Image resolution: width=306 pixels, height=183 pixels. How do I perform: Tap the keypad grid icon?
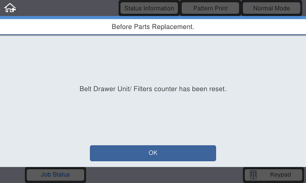coord(253,175)
